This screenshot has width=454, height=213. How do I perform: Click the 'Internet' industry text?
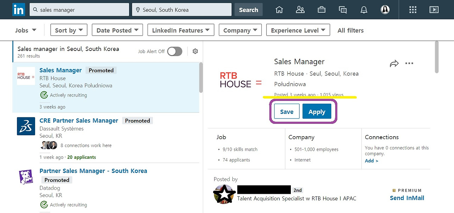pos(303,160)
